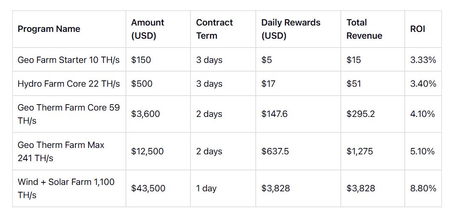Click the Daily Rewards (USD) header
The height and width of the screenshot is (213, 455).
click(x=291, y=29)
